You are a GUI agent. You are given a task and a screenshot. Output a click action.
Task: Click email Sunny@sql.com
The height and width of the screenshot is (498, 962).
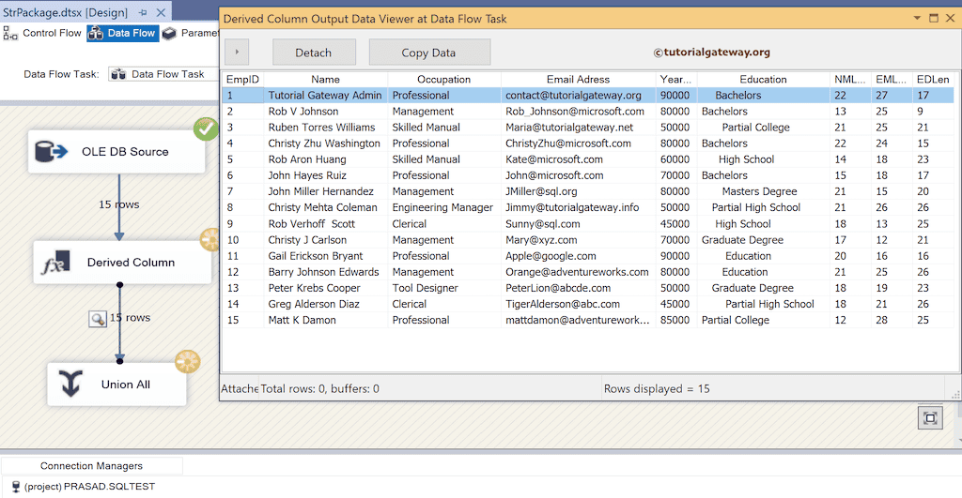(542, 224)
